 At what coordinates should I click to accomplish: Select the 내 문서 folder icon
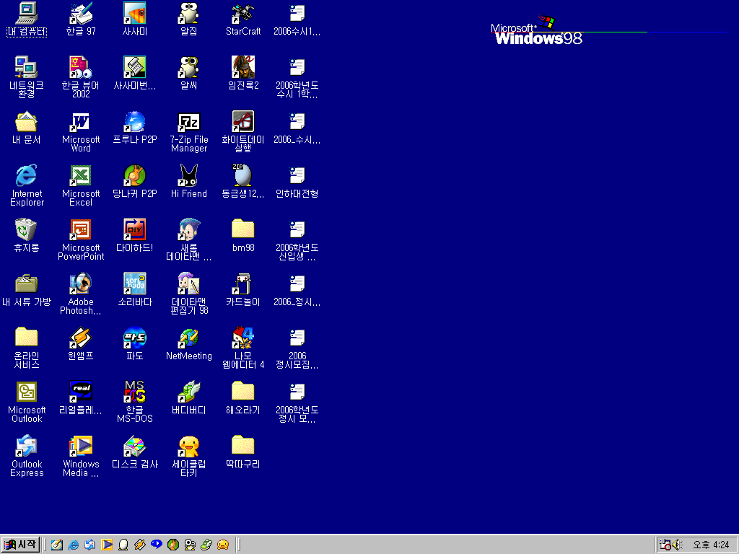click(x=27, y=128)
